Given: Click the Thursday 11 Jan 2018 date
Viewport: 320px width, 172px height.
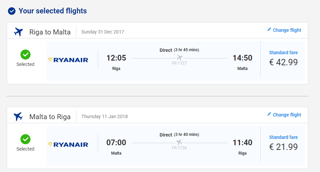Looking at the screenshot, I should [105, 116].
